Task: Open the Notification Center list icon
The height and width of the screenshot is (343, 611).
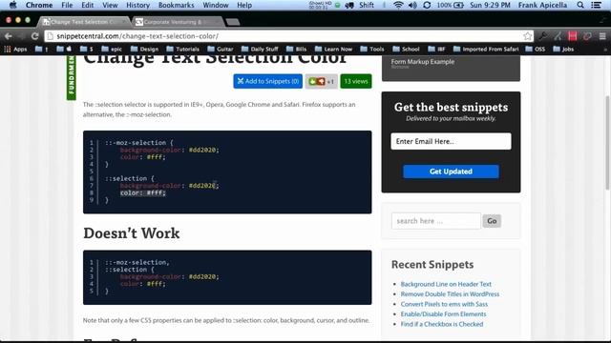Action: (596, 5)
